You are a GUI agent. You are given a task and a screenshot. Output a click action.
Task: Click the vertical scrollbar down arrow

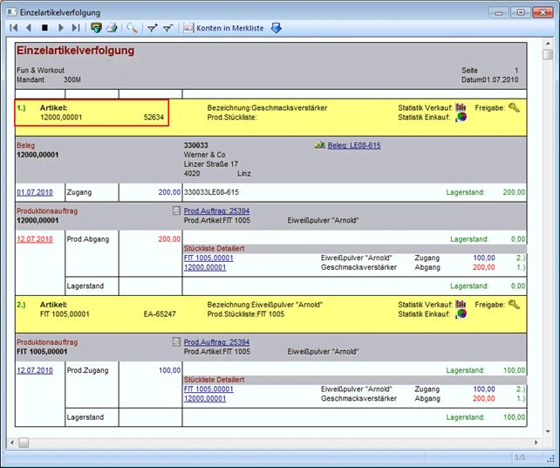[547, 432]
